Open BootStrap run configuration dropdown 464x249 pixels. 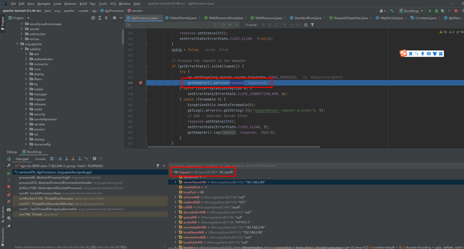tap(411, 11)
